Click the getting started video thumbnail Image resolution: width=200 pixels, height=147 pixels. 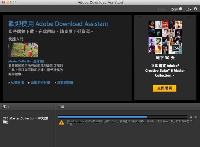click(x=23, y=50)
